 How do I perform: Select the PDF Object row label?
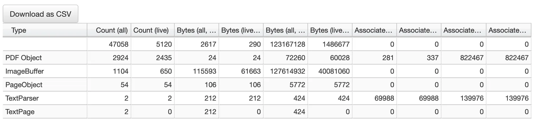[x=24, y=58]
